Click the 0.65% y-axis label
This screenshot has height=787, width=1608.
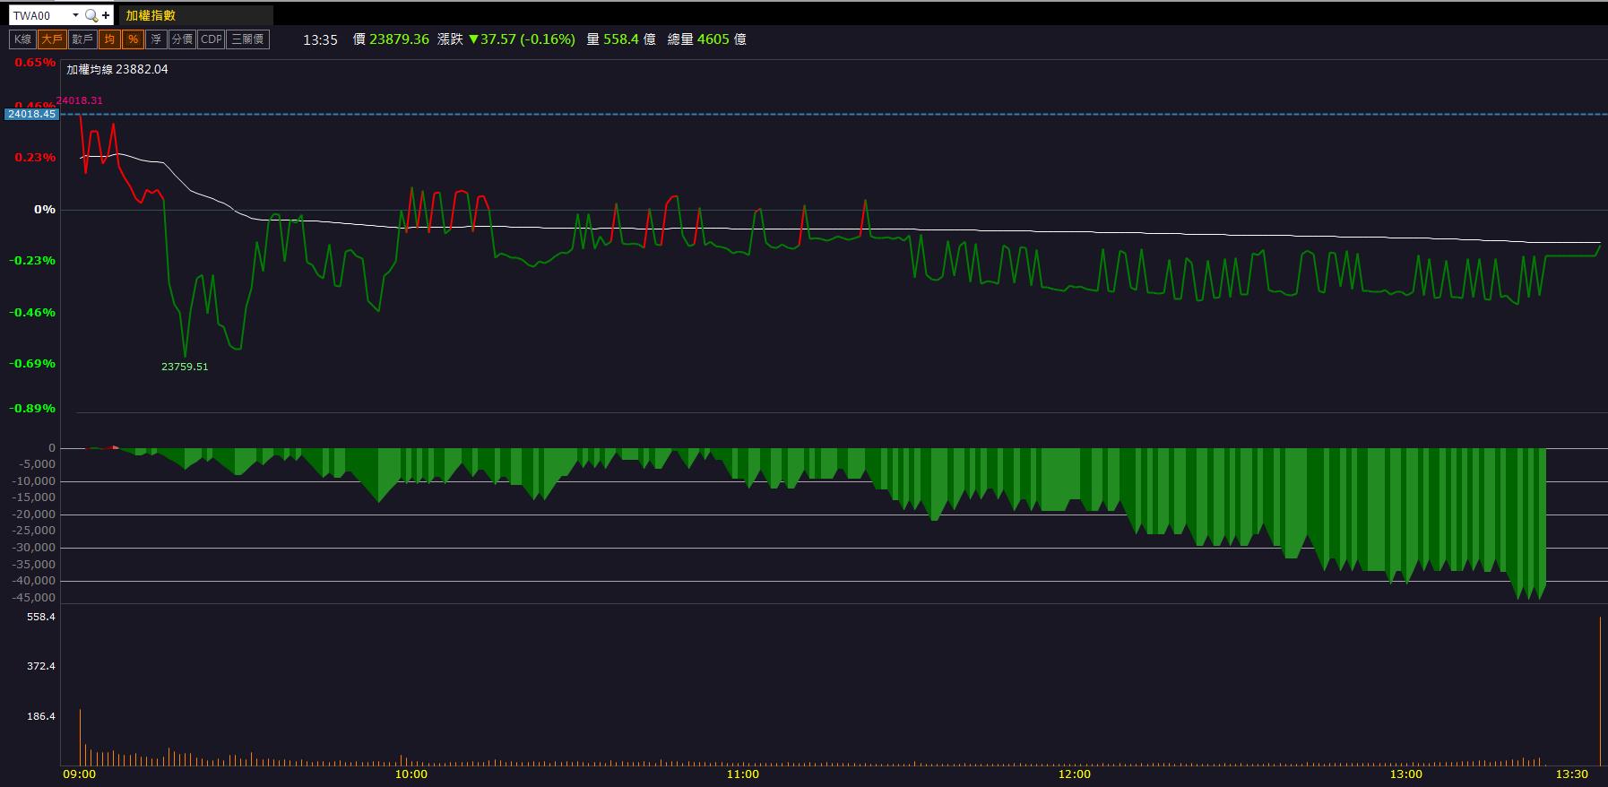pos(35,63)
